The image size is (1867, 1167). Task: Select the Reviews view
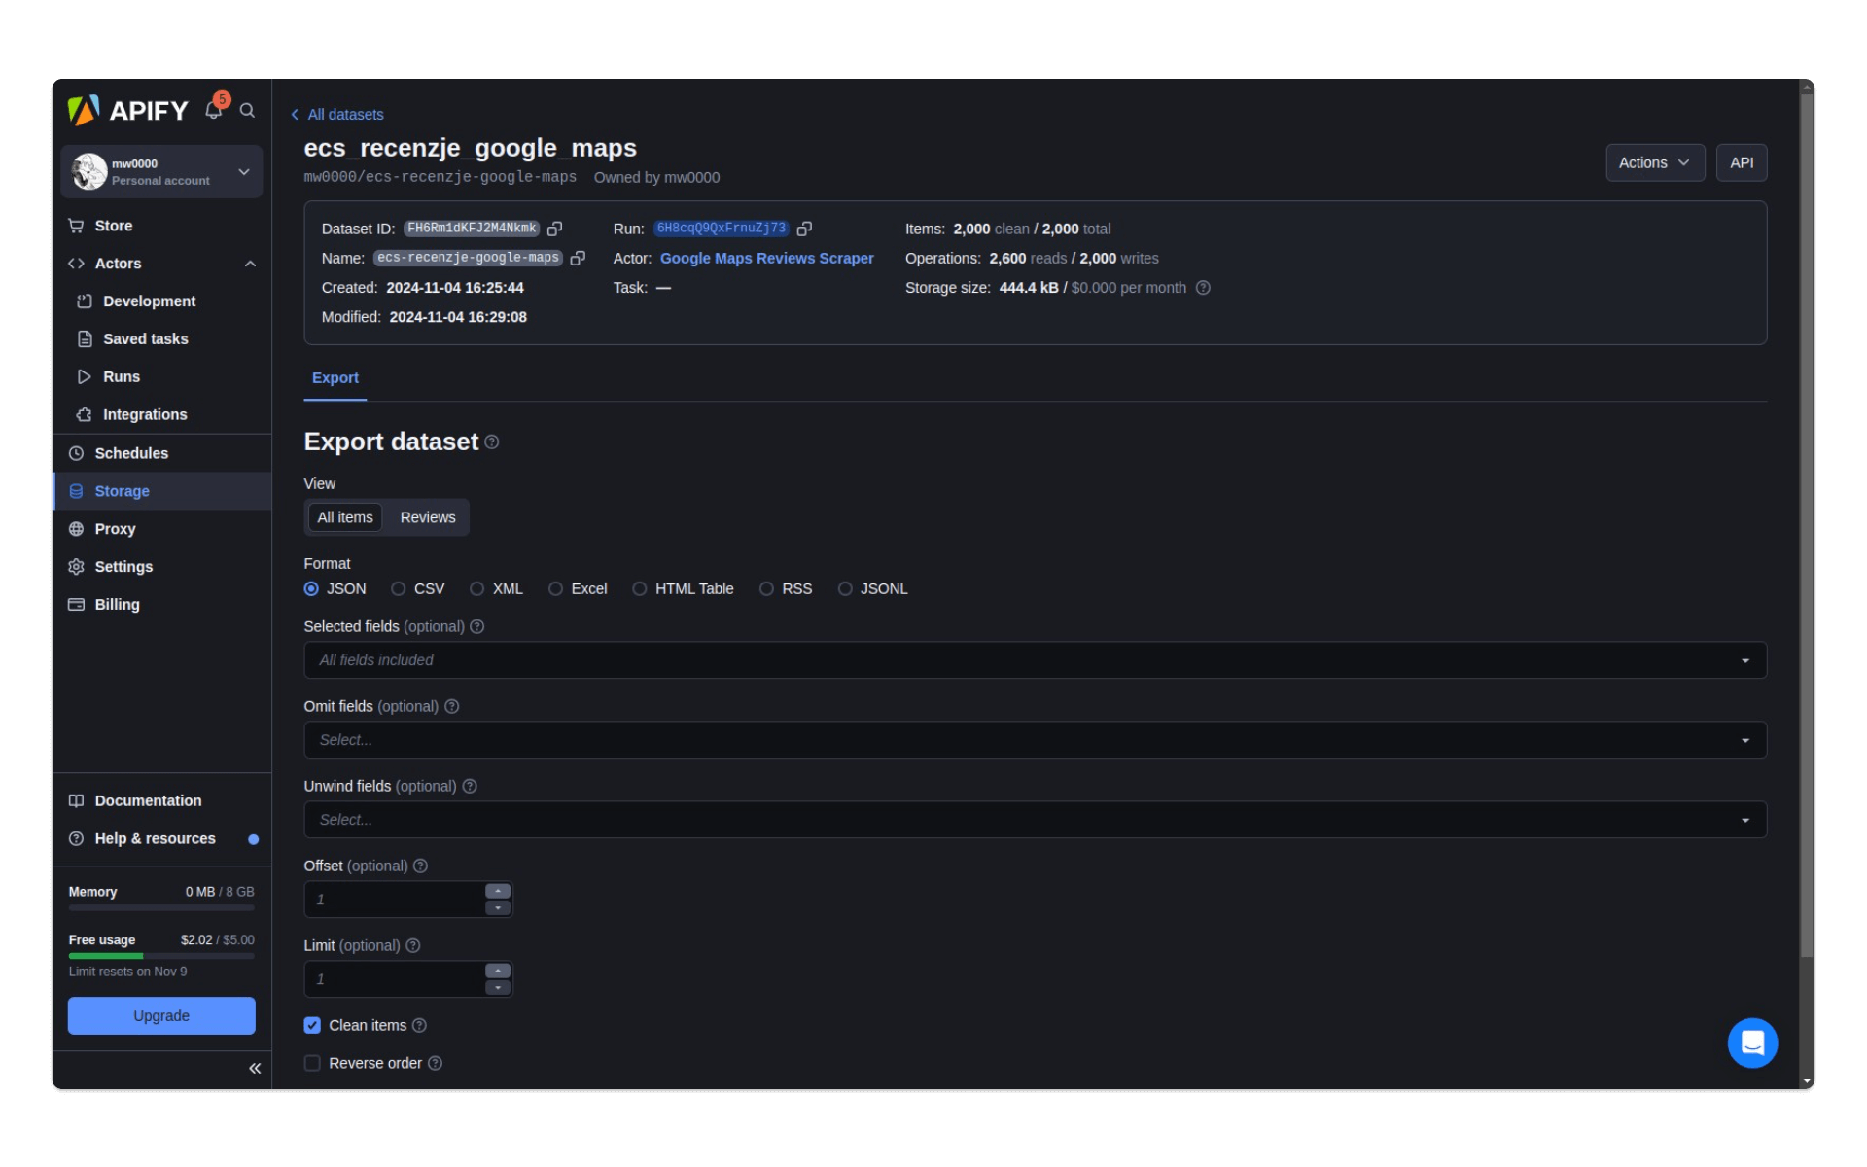428,518
